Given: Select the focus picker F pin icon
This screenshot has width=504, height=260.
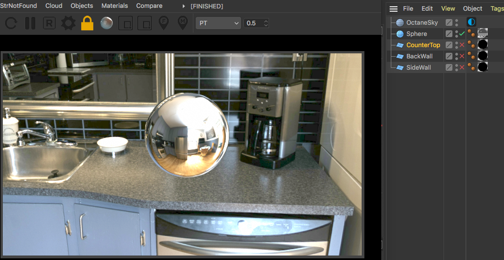Looking at the screenshot, I should 164,23.
